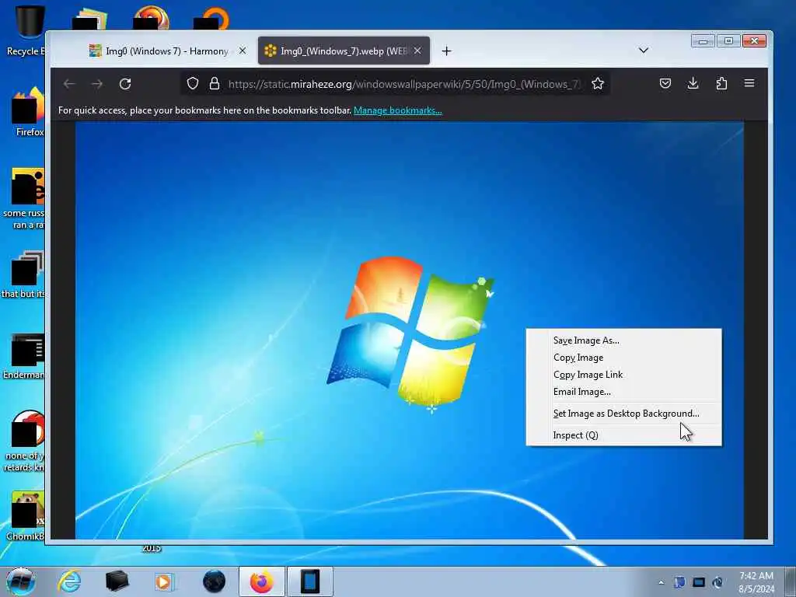Choose Copy Image from context menu
Screen dimensions: 796x597
623,358
